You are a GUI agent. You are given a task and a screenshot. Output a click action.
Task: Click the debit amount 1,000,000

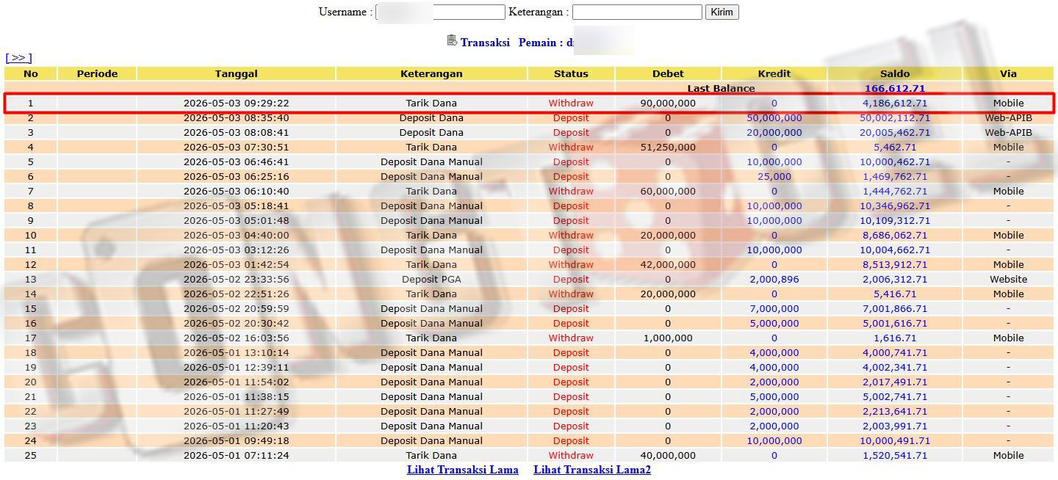[668, 338]
